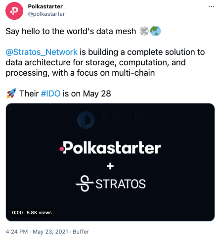Click the globe earth emoji
This screenshot has width=220, height=240.
[x=155, y=31]
